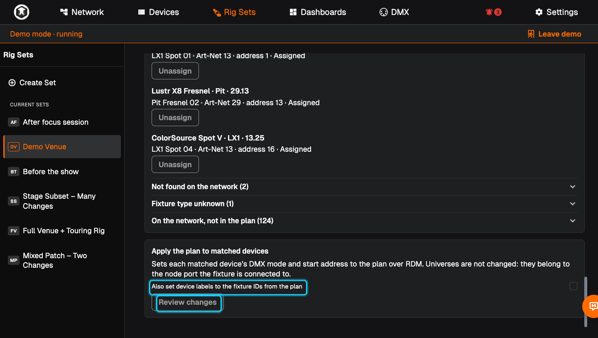
Task: Open the Settings page
Action: pos(556,12)
